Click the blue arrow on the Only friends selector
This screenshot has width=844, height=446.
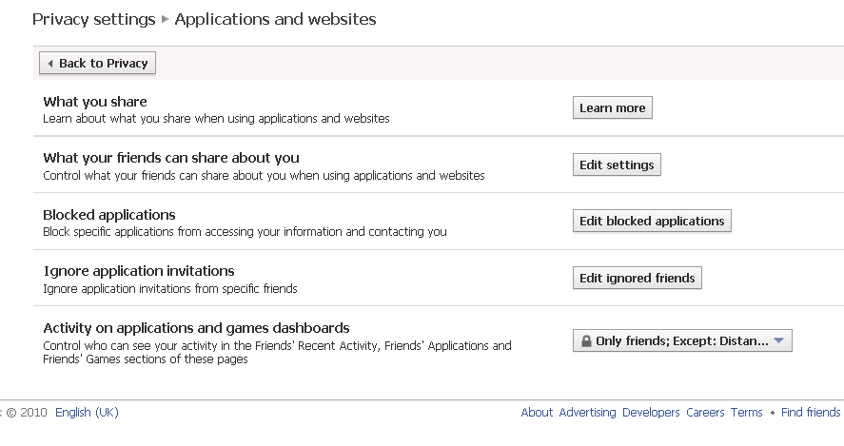pos(778,340)
